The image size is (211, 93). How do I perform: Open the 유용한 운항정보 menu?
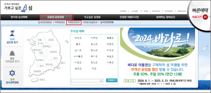coord(56,17)
